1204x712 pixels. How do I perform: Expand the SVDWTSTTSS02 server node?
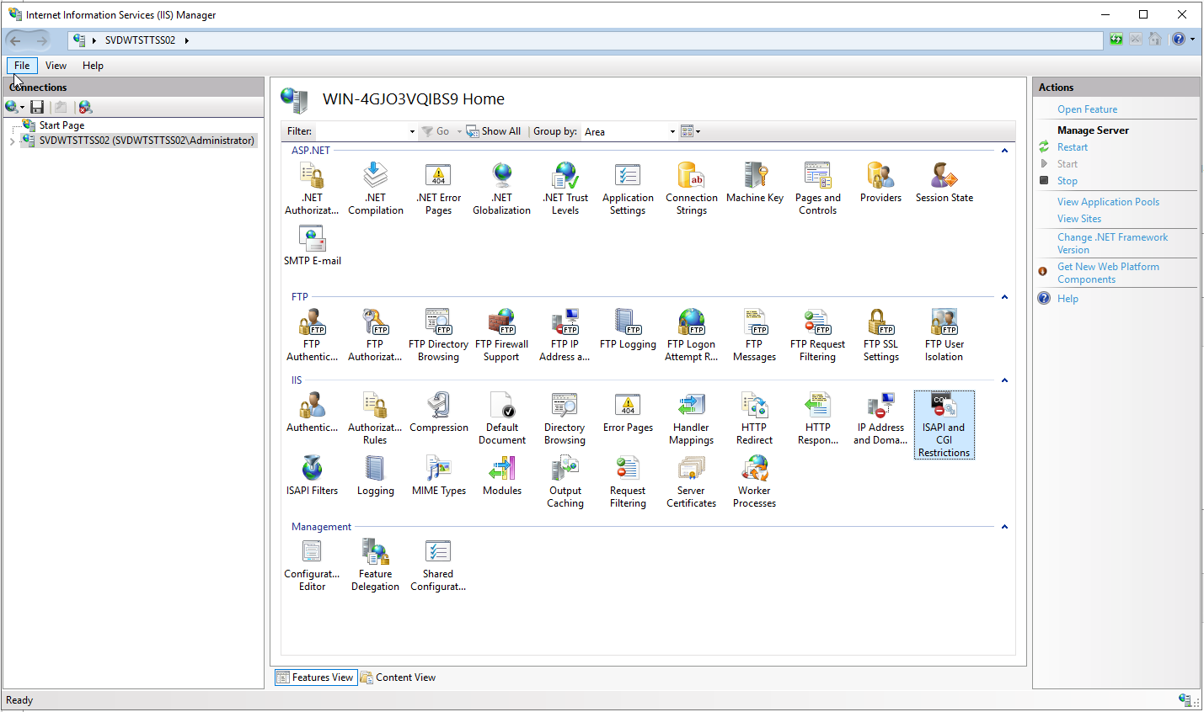click(12, 141)
